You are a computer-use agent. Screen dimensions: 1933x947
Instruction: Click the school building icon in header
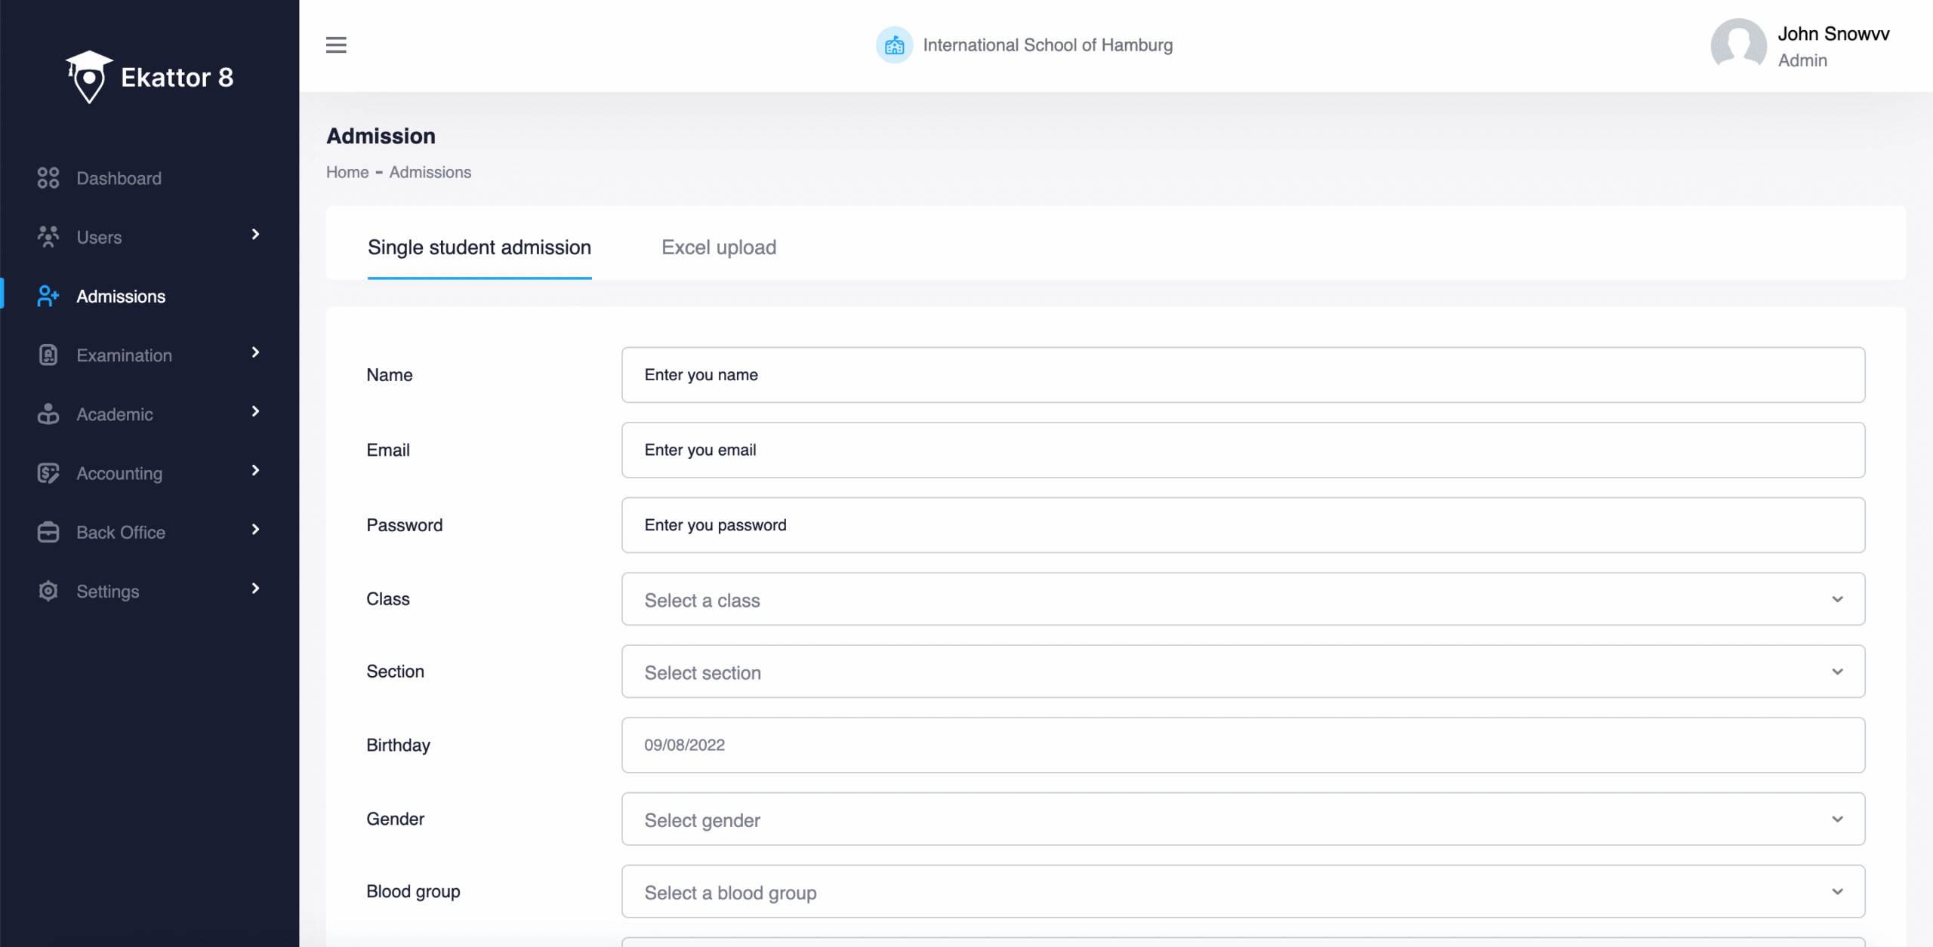coord(894,45)
